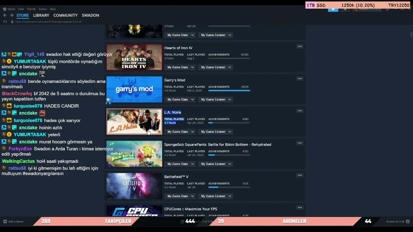
Task: Reload the page with the refresh icon
Action: click(5, 22)
